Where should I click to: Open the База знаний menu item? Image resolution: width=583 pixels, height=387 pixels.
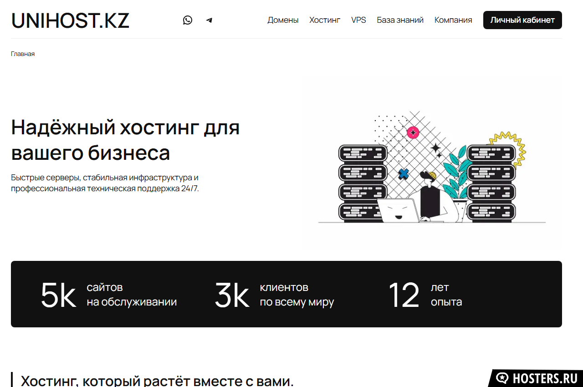(x=400, y=20)
